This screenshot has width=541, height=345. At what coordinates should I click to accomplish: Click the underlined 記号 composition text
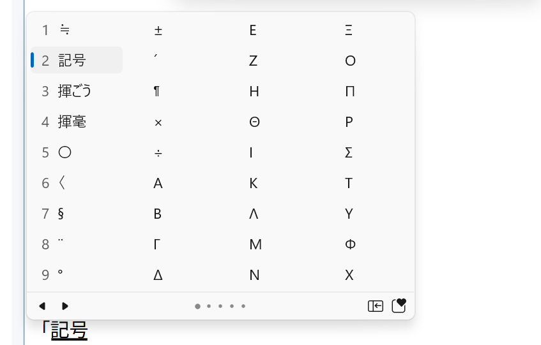pos(69,330)
